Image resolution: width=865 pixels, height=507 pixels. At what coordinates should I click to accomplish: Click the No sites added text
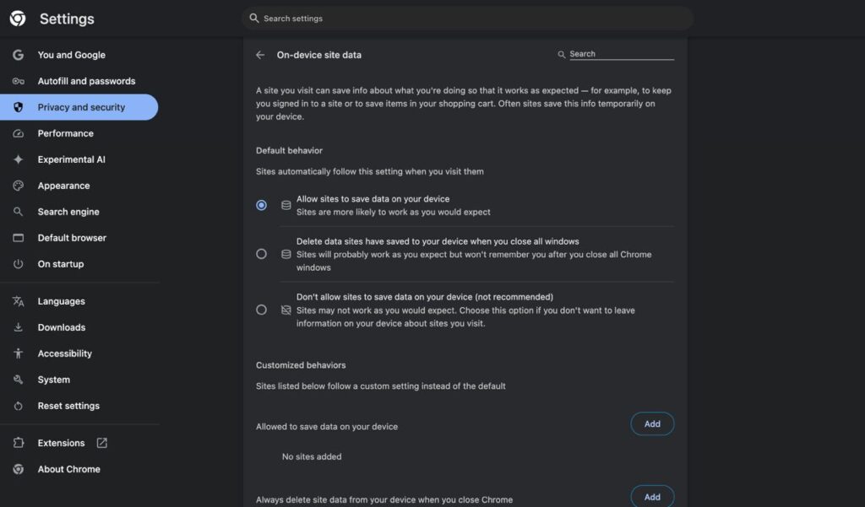point(312,457)
